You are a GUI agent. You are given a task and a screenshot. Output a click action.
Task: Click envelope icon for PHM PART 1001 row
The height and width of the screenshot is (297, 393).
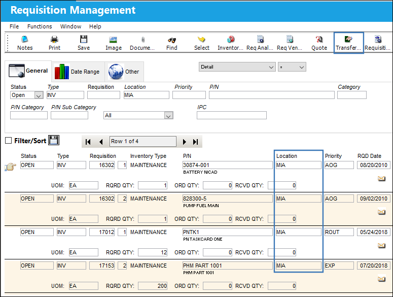tap(381, 279)
